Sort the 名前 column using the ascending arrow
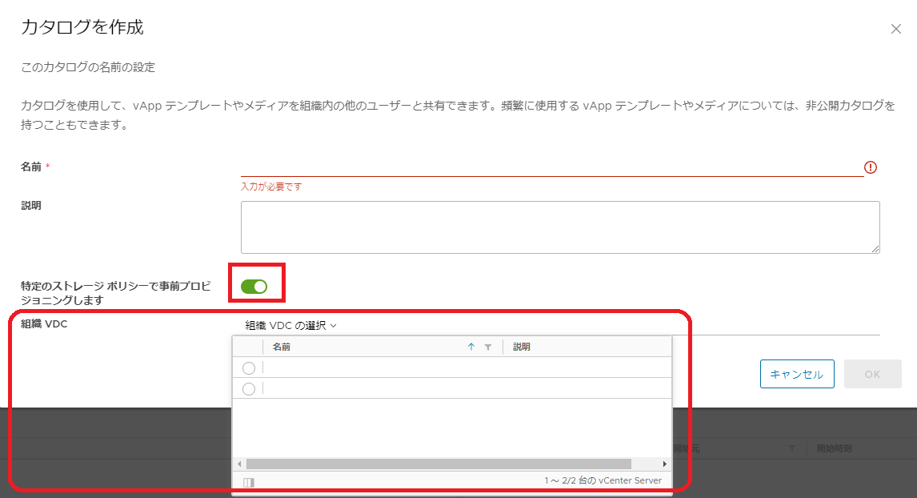The width and height of the screenshot is (917, 498). pos(471,347)
